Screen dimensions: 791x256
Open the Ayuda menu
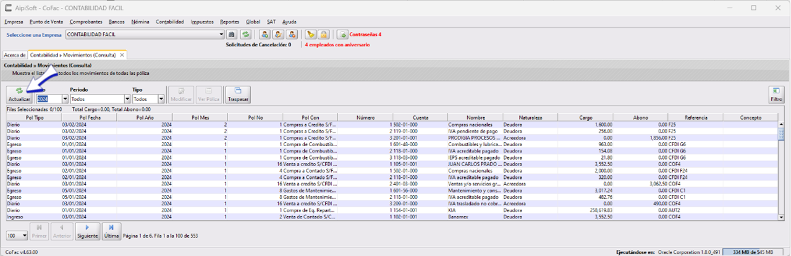click(289, 22)
